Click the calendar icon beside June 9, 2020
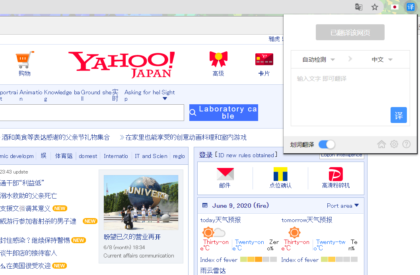 (x=205, y=206)
